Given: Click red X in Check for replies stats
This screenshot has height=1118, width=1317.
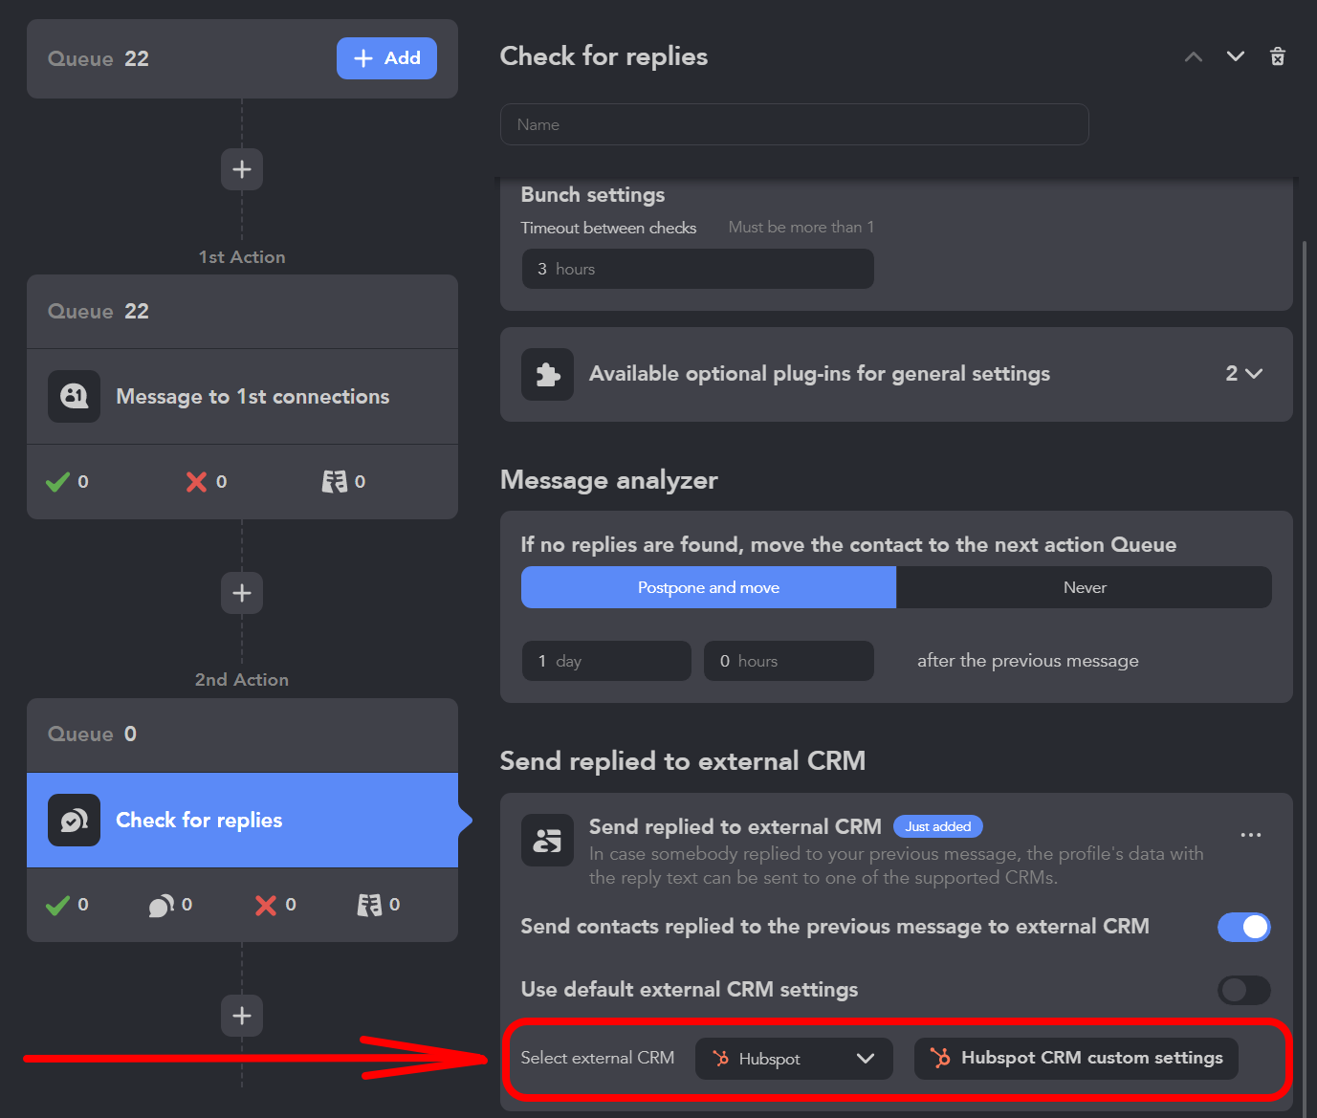Looking at the screenshot, I should [x=266, y=905].
